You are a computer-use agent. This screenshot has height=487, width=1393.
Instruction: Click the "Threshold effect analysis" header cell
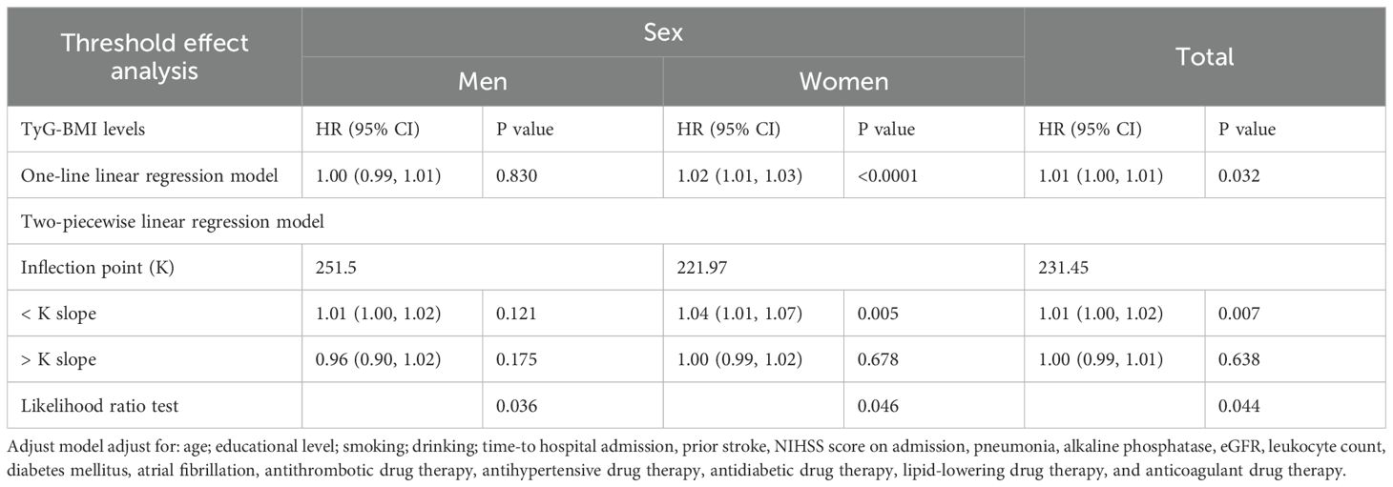[155, 56]
